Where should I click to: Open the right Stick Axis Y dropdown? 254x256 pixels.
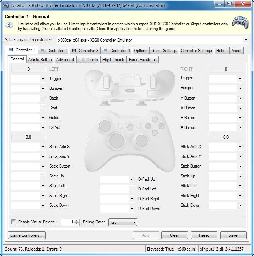tap(240, 156)
